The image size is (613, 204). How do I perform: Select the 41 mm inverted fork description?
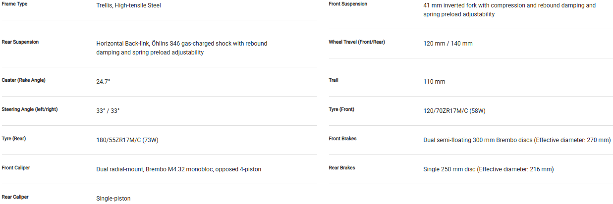(509, 10)
